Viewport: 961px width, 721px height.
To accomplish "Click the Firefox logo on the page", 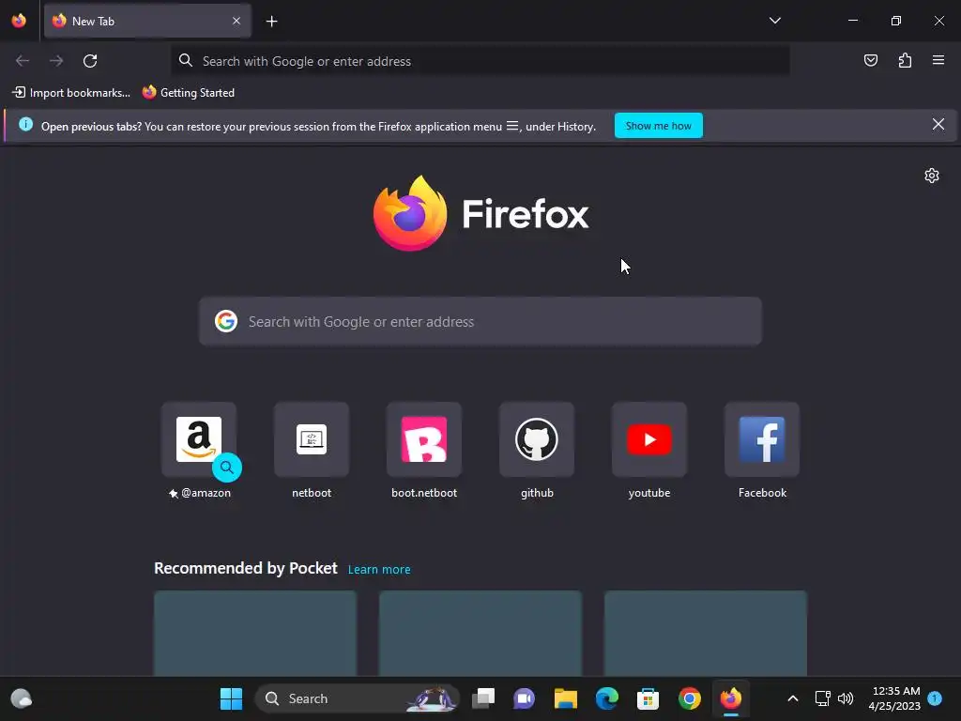I will pyautogui.click(x=480, y=213).
